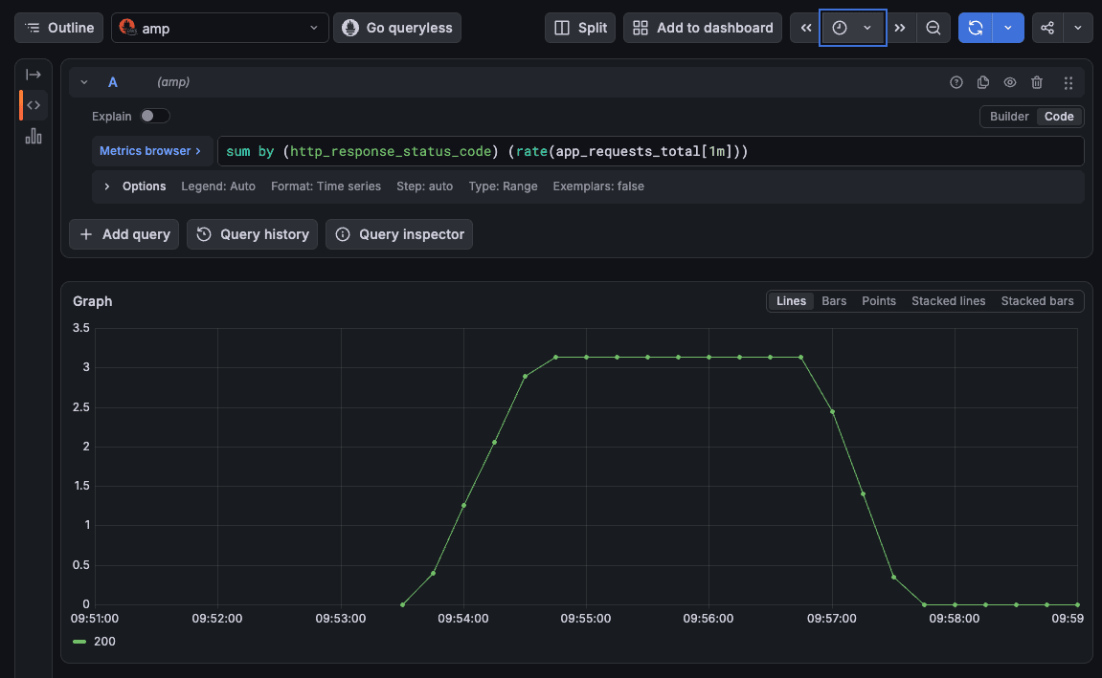Click Step: auto text

[424, 186]
